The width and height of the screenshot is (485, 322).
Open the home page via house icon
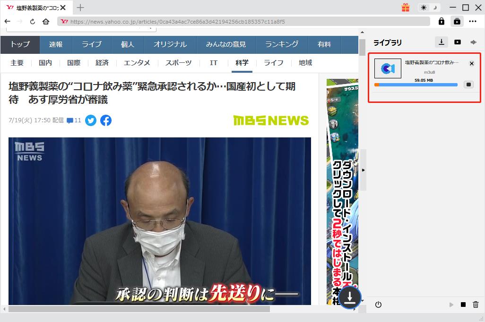coord(46,21)
